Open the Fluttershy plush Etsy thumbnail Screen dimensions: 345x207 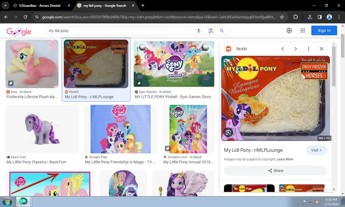[32, 64]
